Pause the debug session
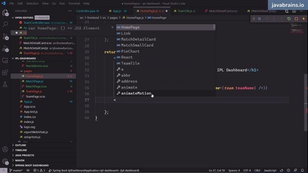This screenshot has height=173, width=308. (259, 19)
